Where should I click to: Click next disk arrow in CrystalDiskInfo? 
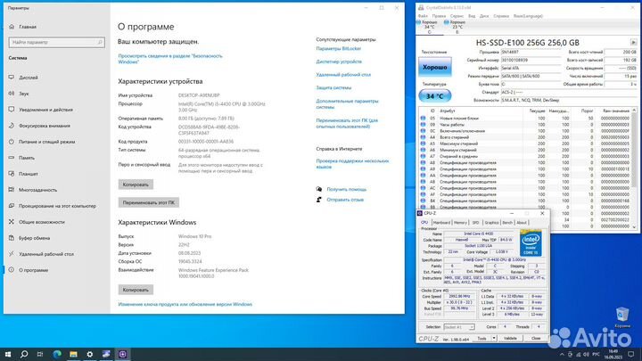tap(633, 43)
